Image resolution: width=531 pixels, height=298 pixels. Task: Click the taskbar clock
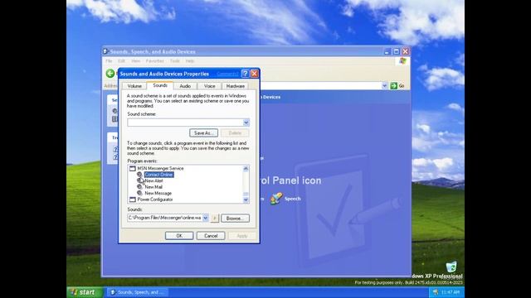click(450, 292)
